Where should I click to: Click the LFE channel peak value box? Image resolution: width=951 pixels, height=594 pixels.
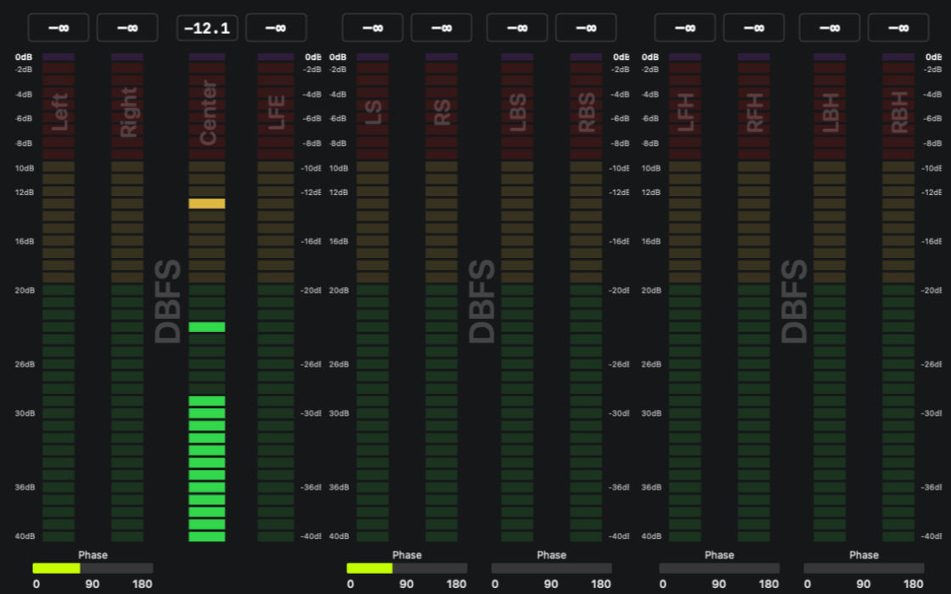276,28
